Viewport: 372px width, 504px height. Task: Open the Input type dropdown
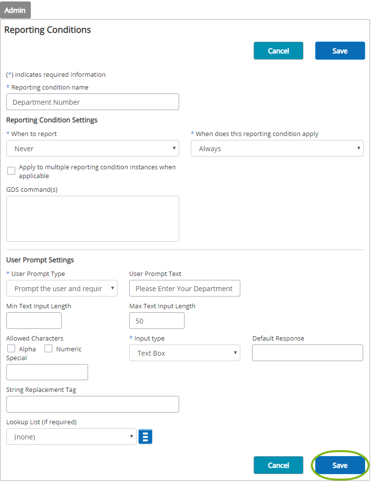coord(185,353)
